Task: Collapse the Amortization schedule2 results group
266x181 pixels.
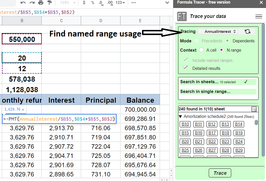Action: click(x=180, y=116)
